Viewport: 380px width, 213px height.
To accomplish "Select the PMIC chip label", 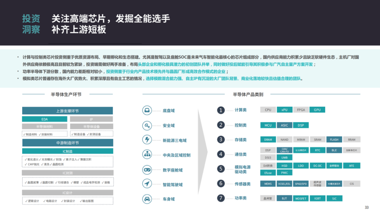I will point(284,173).
